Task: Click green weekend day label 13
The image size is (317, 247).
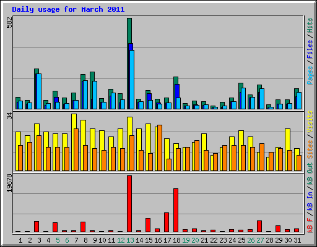Action: [130, 240]
